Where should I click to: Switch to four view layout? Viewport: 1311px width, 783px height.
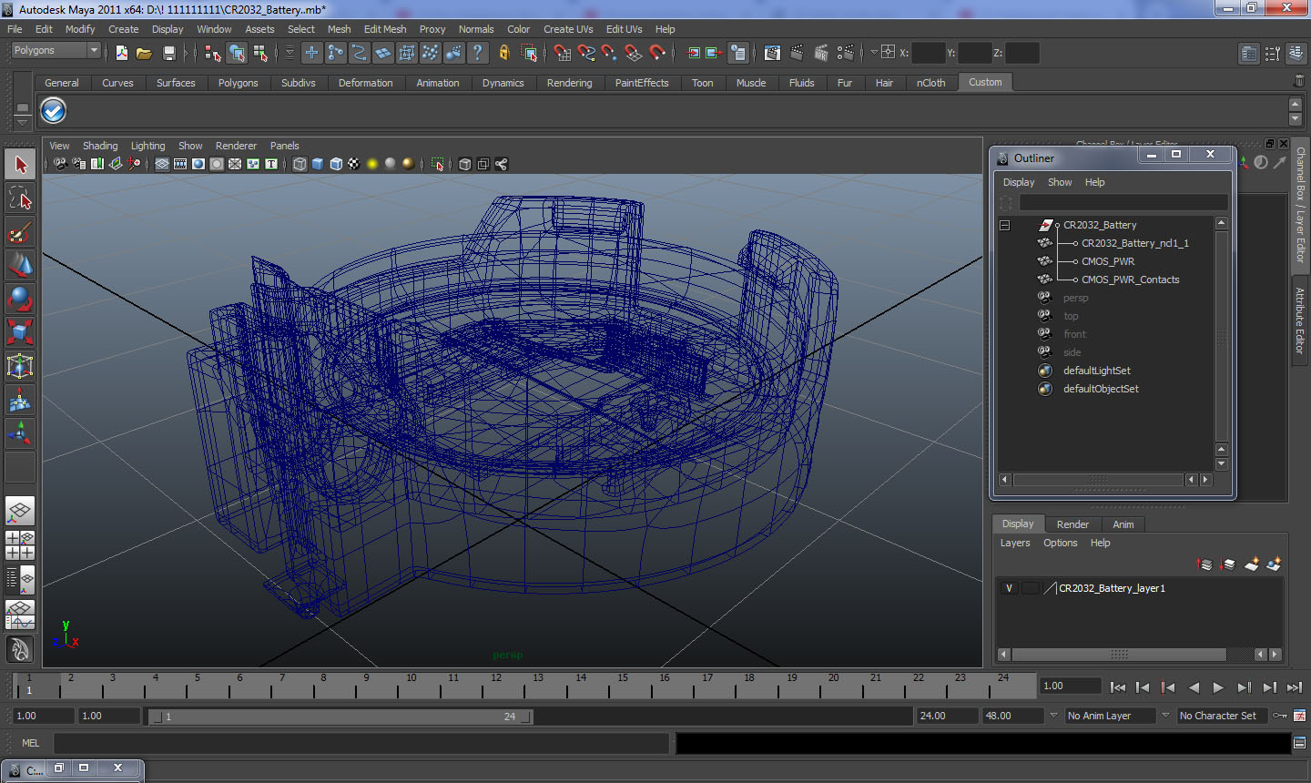(x=20, y=545)
